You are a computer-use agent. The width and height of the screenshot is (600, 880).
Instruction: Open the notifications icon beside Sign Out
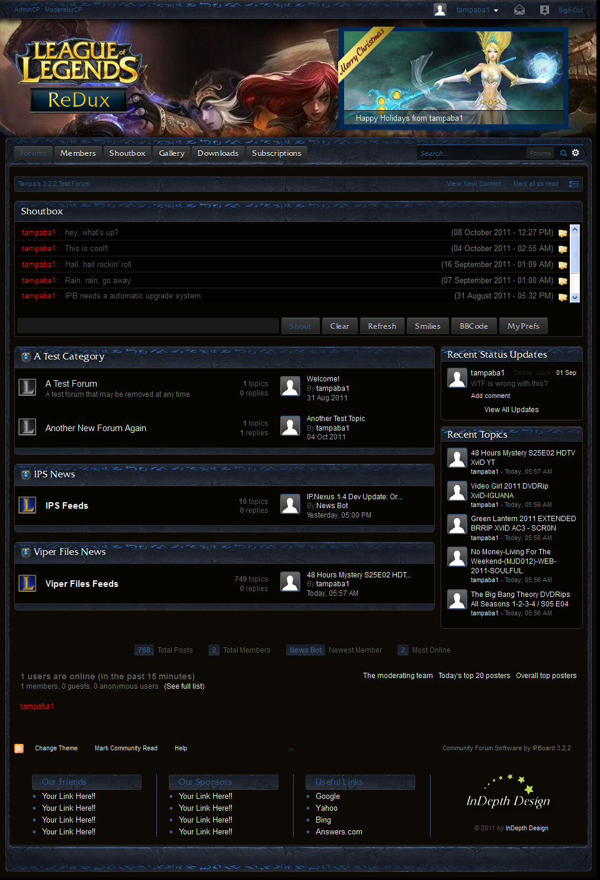click(544, 10)
